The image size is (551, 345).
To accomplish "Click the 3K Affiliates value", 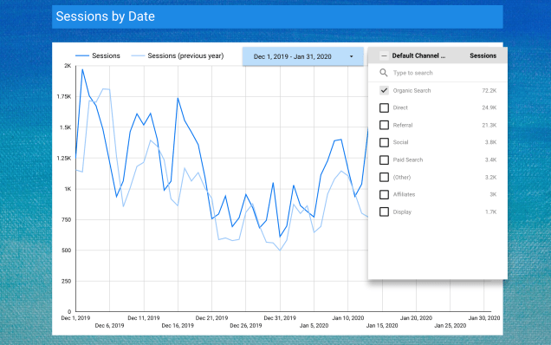I will tap(493, 194).
